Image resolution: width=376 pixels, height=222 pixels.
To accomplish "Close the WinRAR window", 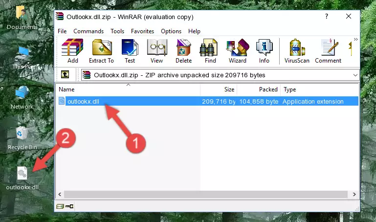I will click(x=349, y=16).
